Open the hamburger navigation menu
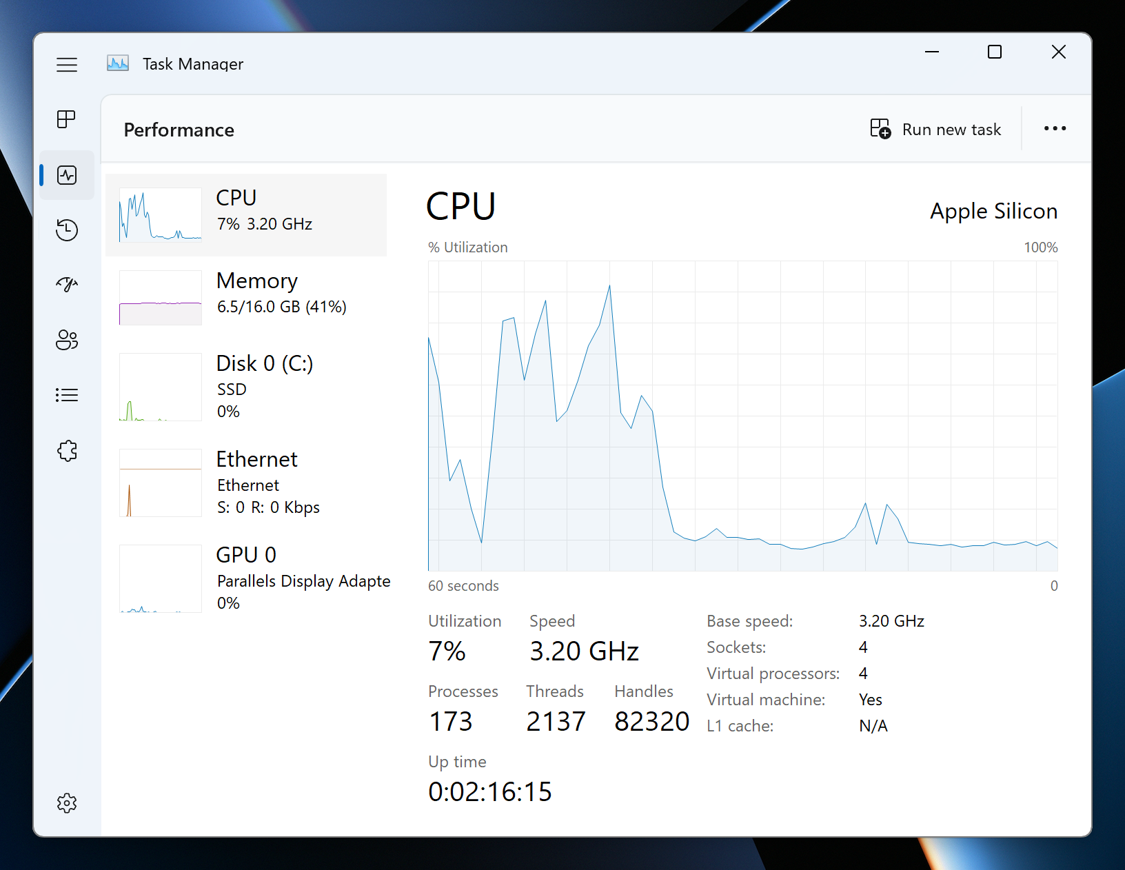Screen dimensions: 1125x870 pos(67,65)
